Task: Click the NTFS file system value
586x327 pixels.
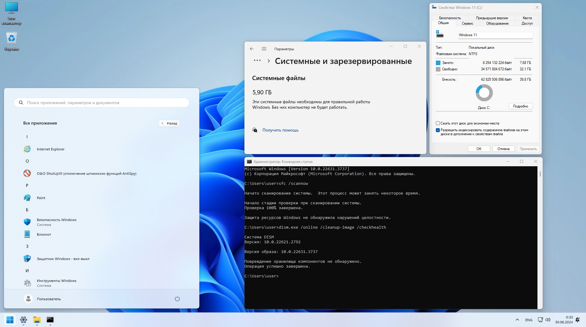Action: pos(473,54)
